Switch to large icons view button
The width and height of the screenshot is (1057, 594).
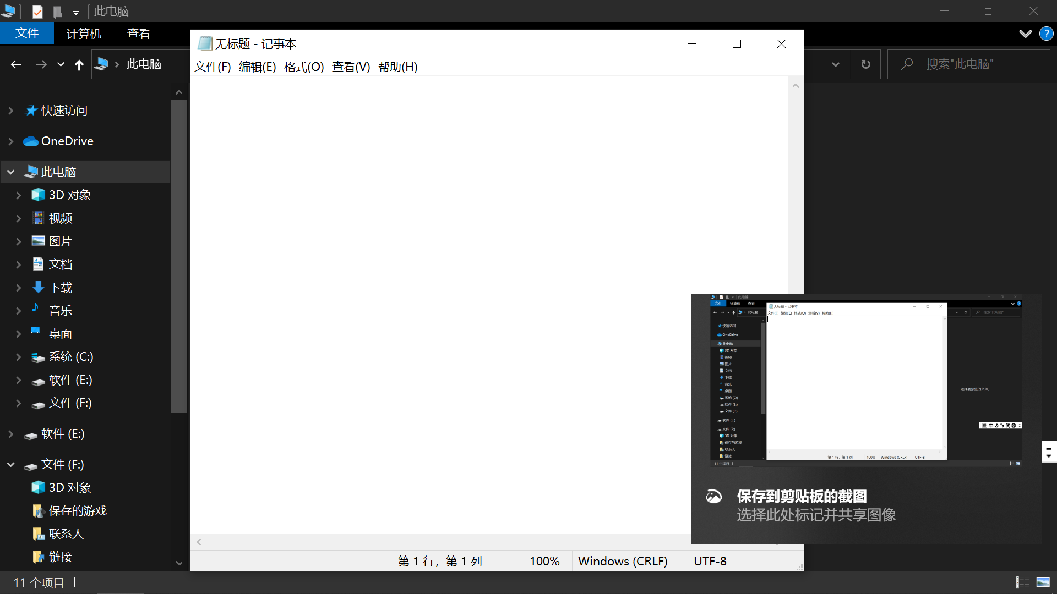click(1043, 582)
